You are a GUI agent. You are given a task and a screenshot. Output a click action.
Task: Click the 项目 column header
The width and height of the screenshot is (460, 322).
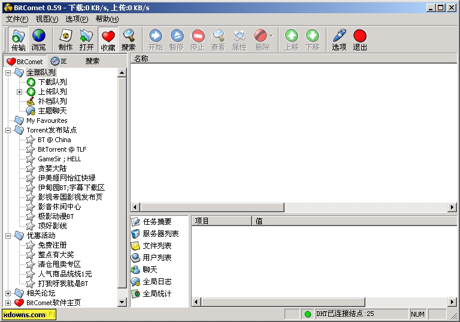222,221
